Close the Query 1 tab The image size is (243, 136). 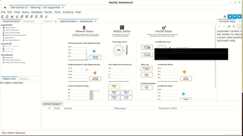click(56, 21)
